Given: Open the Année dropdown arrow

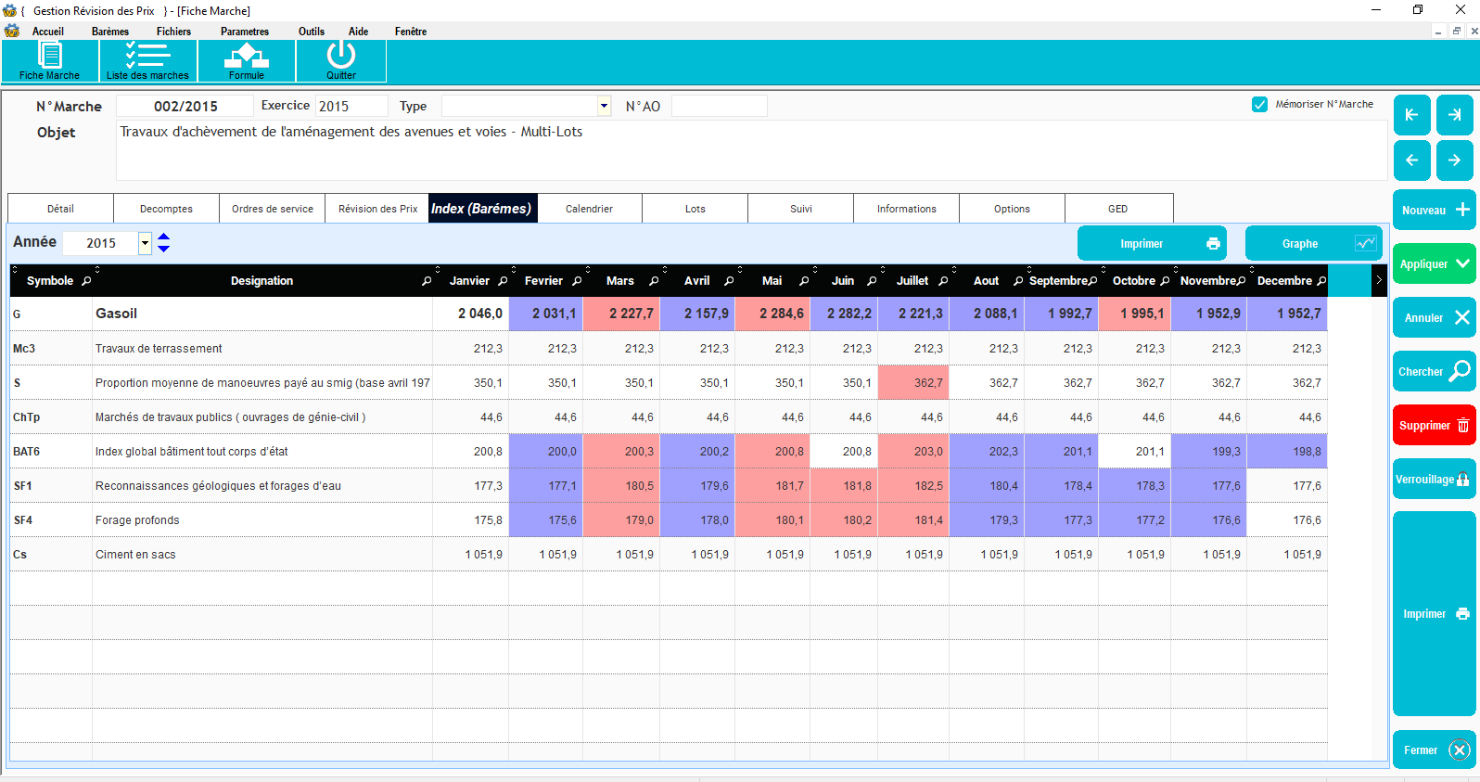Looking at the screenshot, I should 145,243.
